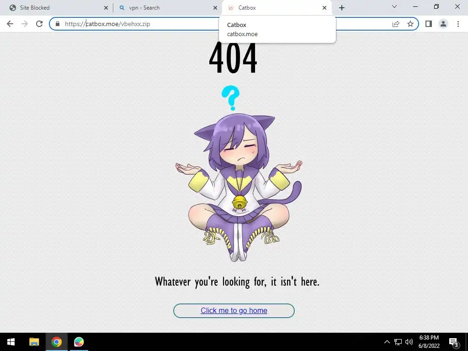
Task: Close the Catbox tab
Action: point(324,8)
